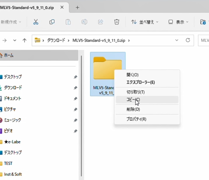Click pin icon next to ダウンロード
This screenshot has height=180, width=209.
[x=76, y=88]
